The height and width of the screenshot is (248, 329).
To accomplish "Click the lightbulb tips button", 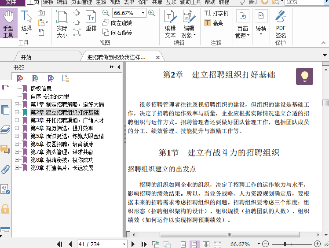I will tap(304, 76).
